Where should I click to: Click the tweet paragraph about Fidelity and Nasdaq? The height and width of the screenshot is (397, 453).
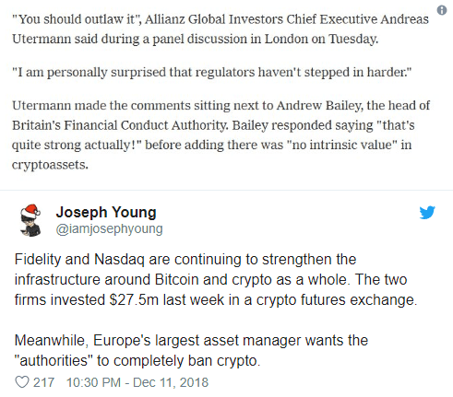point(216,279)
